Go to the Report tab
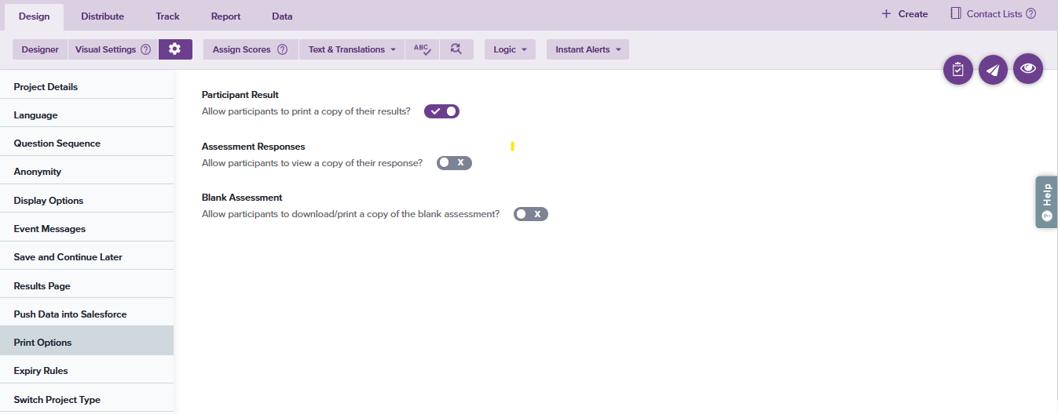Viewport: 1058px width, 414px height. coord(225,16)
